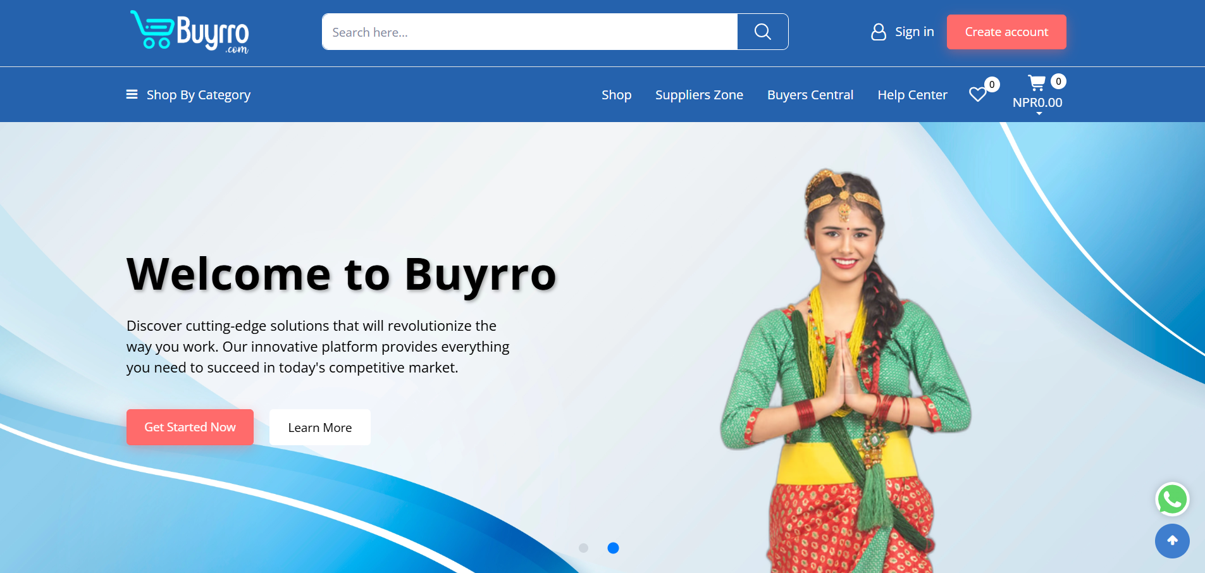Navigate to Buyers Central
The width and height of the screenshot is (1205, 573).
[810, 94]
